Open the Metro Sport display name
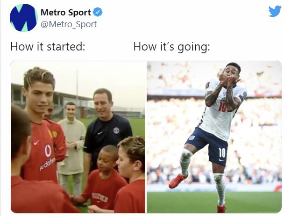284x216 pixels. [65, 12]
